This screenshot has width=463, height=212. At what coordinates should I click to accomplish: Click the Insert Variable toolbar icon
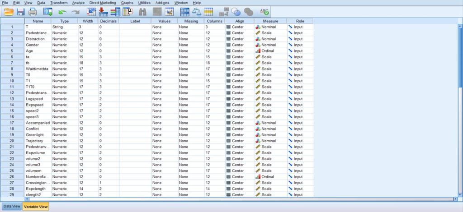(169, 12)
